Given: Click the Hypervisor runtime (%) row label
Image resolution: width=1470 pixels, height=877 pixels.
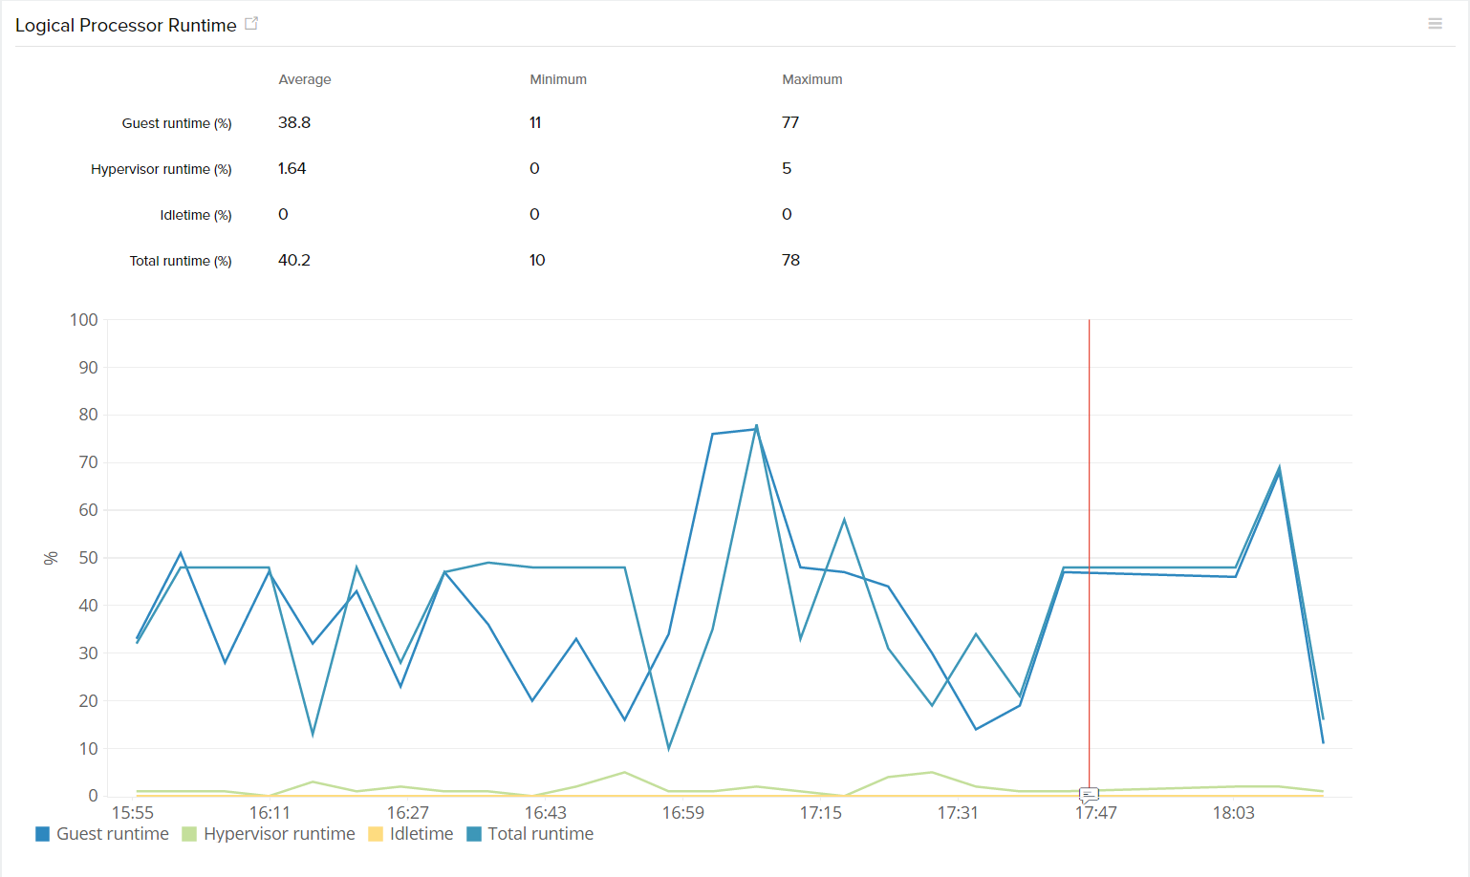Looking at the screenshot, I should point(162,169).
